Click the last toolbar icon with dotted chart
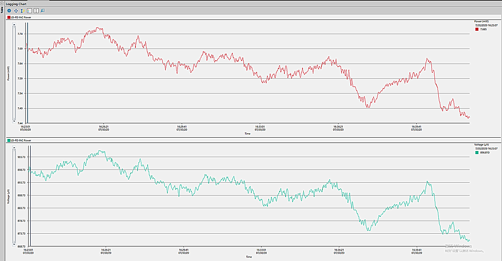502x261 pixels. (x=43, y=10)
